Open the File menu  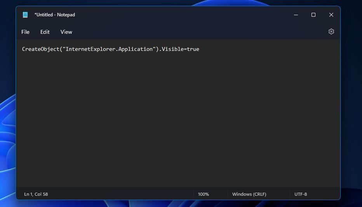[25, 32]
